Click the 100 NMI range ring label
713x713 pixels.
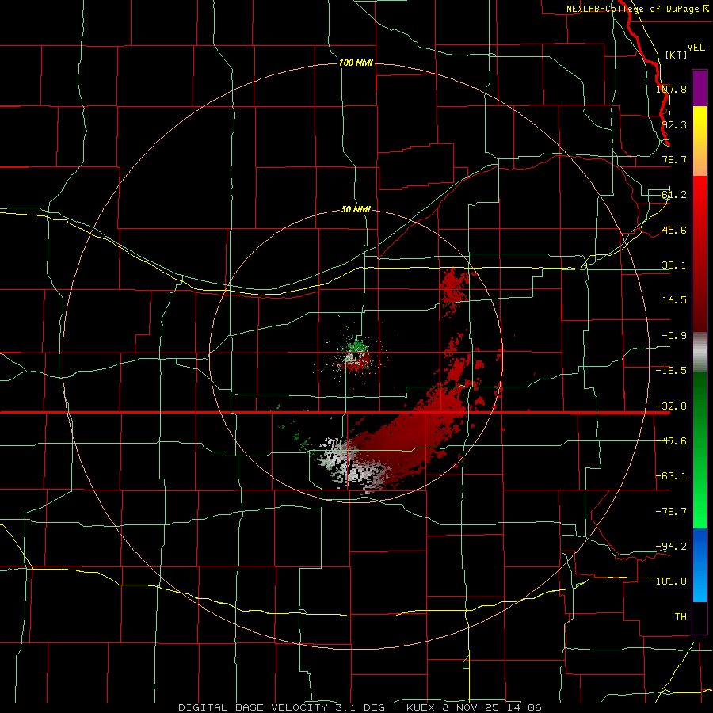tap(356, 63)
